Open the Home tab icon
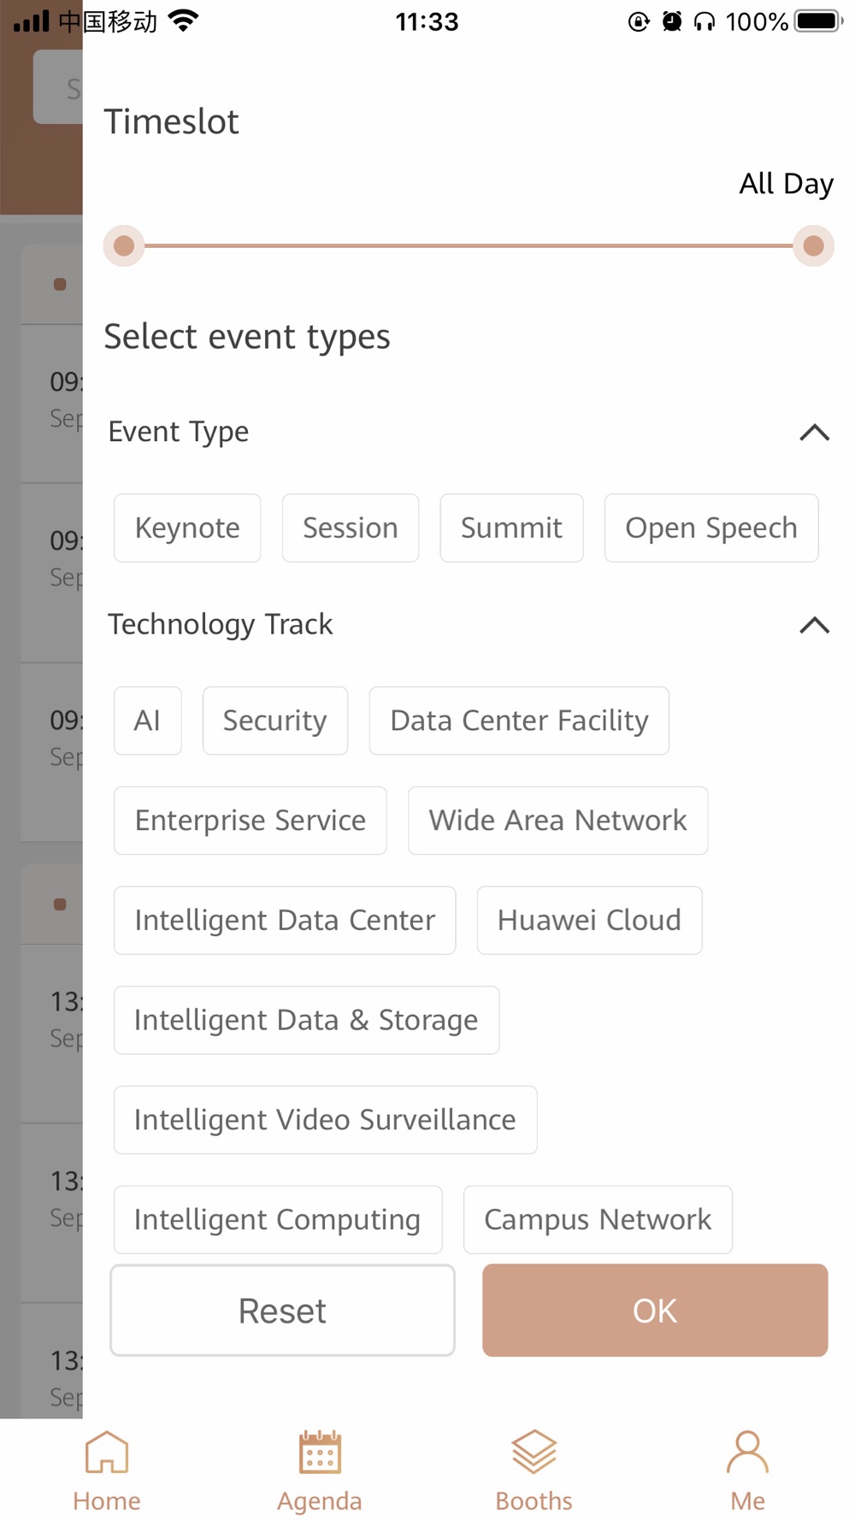 click(107, 1452)
